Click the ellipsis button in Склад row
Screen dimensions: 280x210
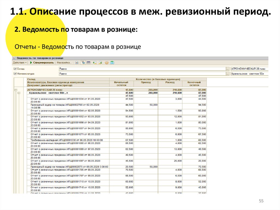pos(228,69)
